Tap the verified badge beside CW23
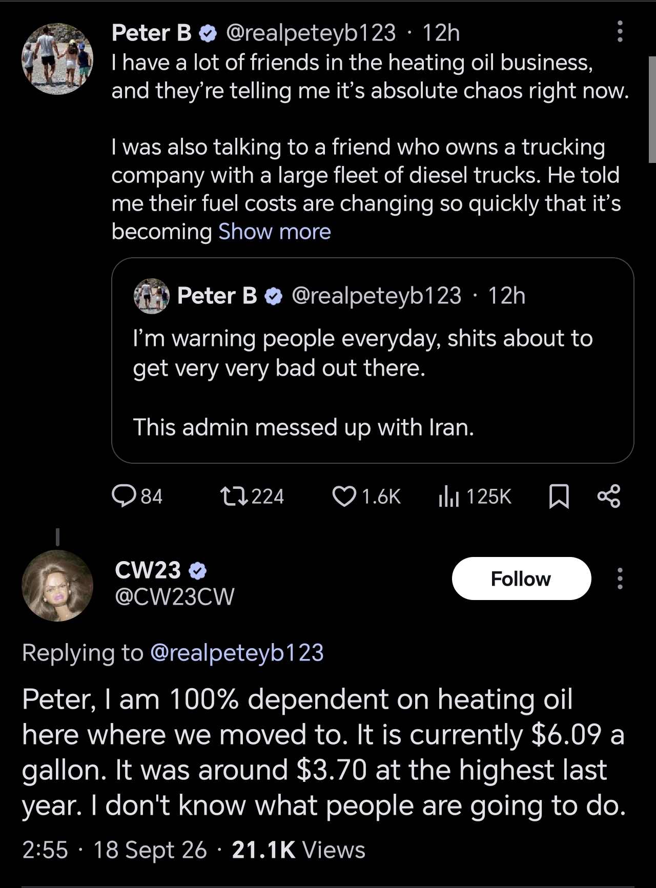 [x=198, y=570]
